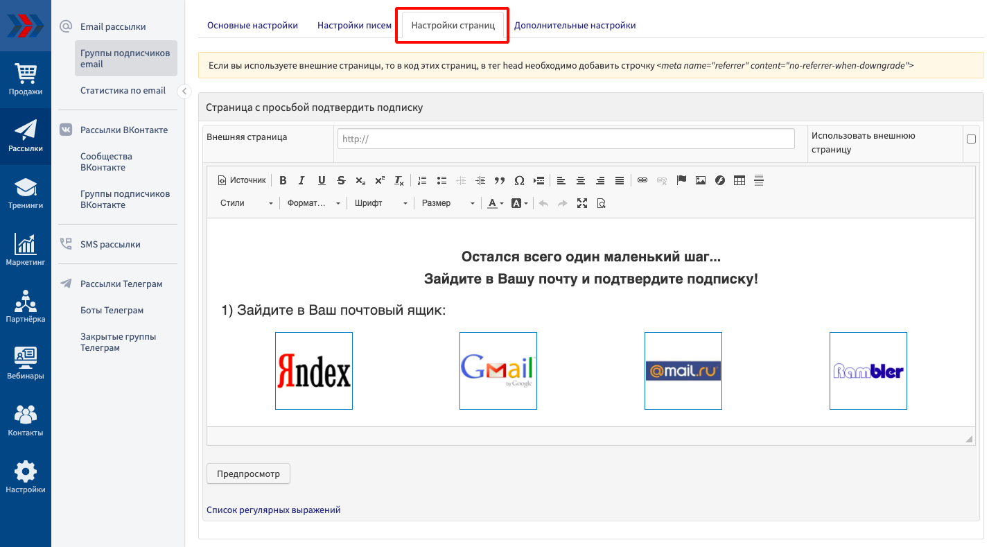This screenshot has height=547, width=998.
Task: Apply strikethrough formatting to text
Action: click(341, 180)
